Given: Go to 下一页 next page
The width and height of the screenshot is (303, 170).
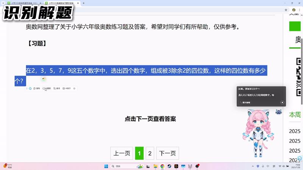Looking at the screenshot, I should click(x=167, y=153).
